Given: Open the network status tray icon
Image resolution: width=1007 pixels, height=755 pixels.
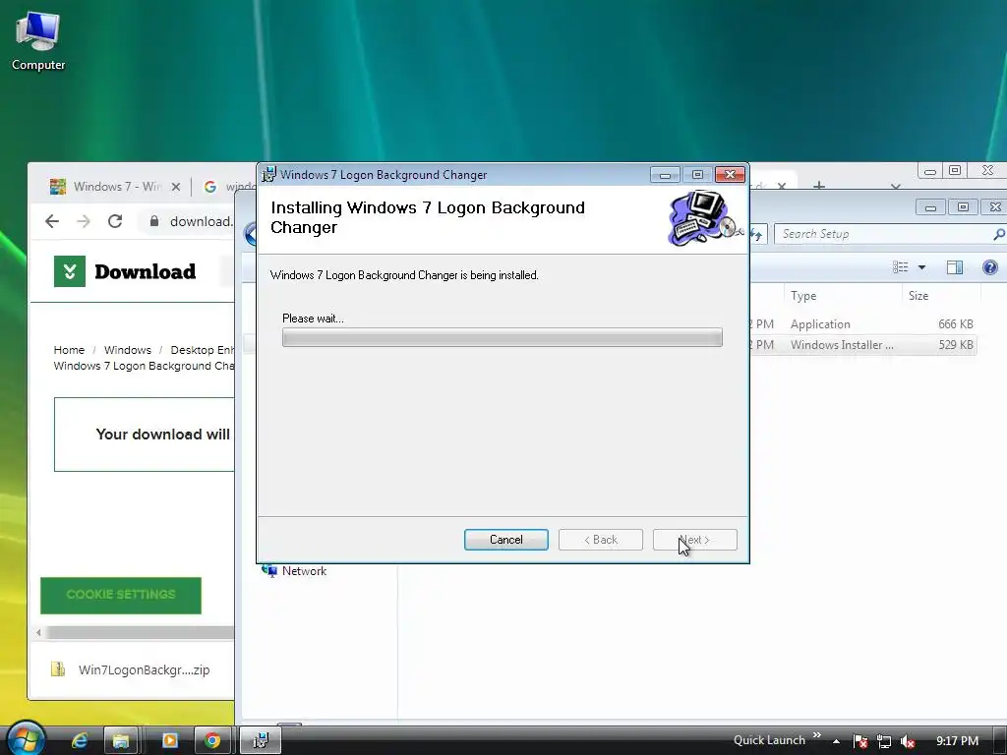Looking at the screenshot, I should pyautogui.click(x=884, y=741).
